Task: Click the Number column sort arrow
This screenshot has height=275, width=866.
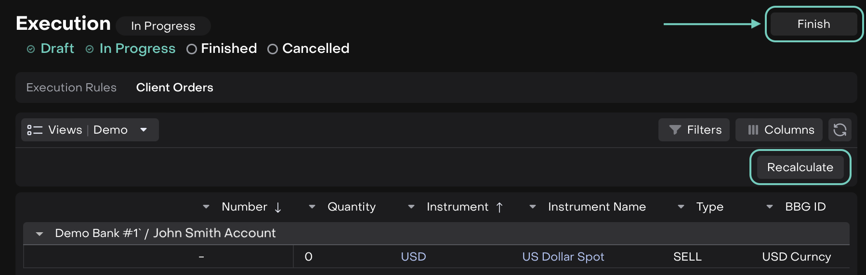Action: pos(278,207)
